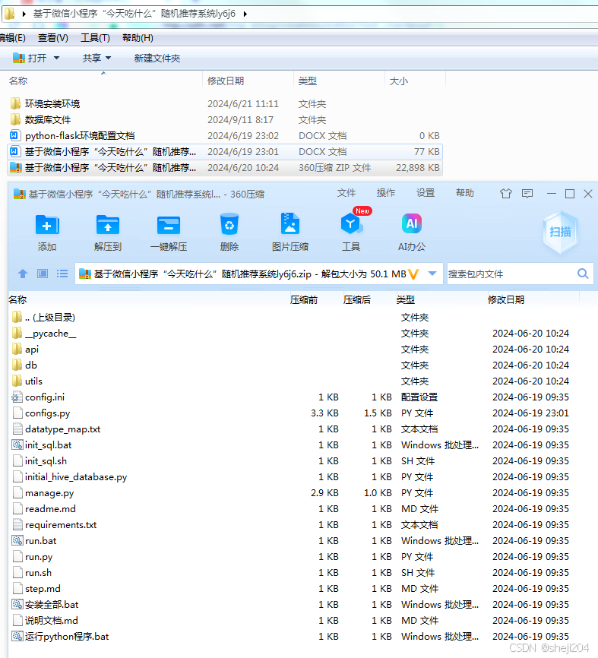The width and height of the screenshot is (598, 658).
Task: Sort by 大小 column in Explorer
Action: pos(399,81)
